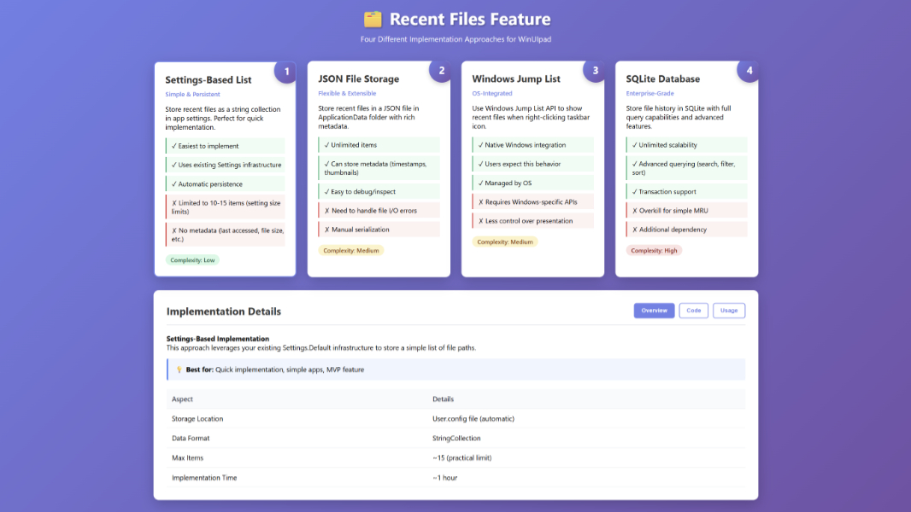Click the number 4 badge on SQLite Database
911x512 pixels.
click(749, 71)
